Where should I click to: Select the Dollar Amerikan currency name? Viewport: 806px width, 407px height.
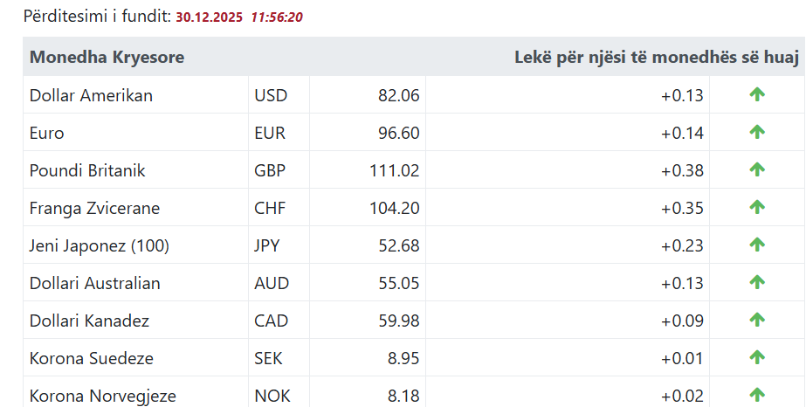tap(91, 96)
